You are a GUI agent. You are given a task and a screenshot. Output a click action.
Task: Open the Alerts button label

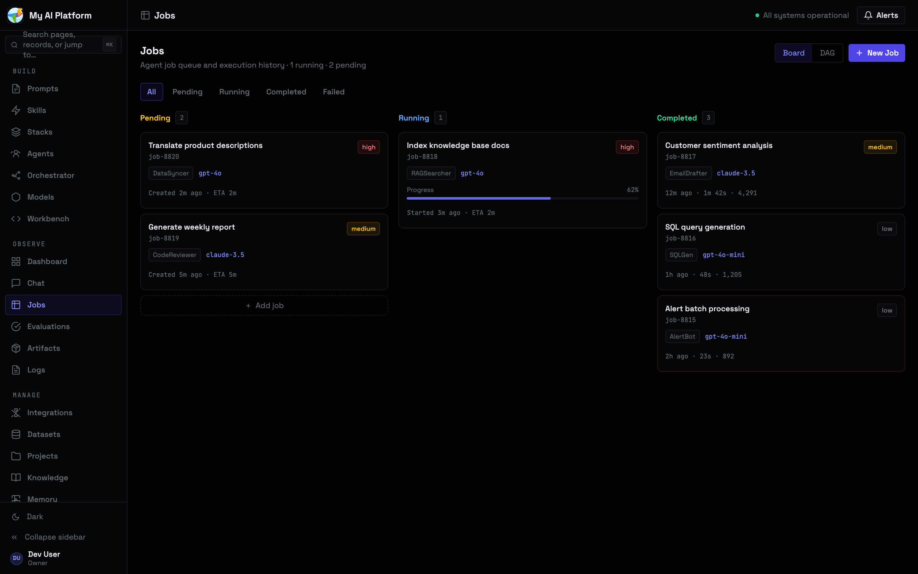point(887,15)
